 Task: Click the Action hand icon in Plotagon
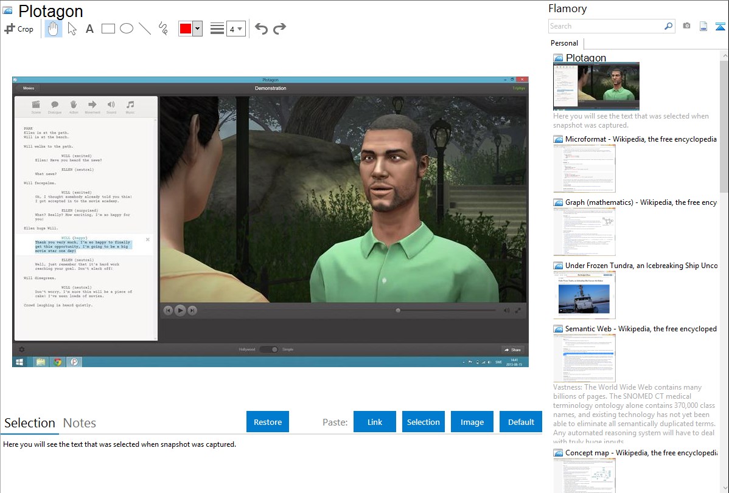point(74,106)
